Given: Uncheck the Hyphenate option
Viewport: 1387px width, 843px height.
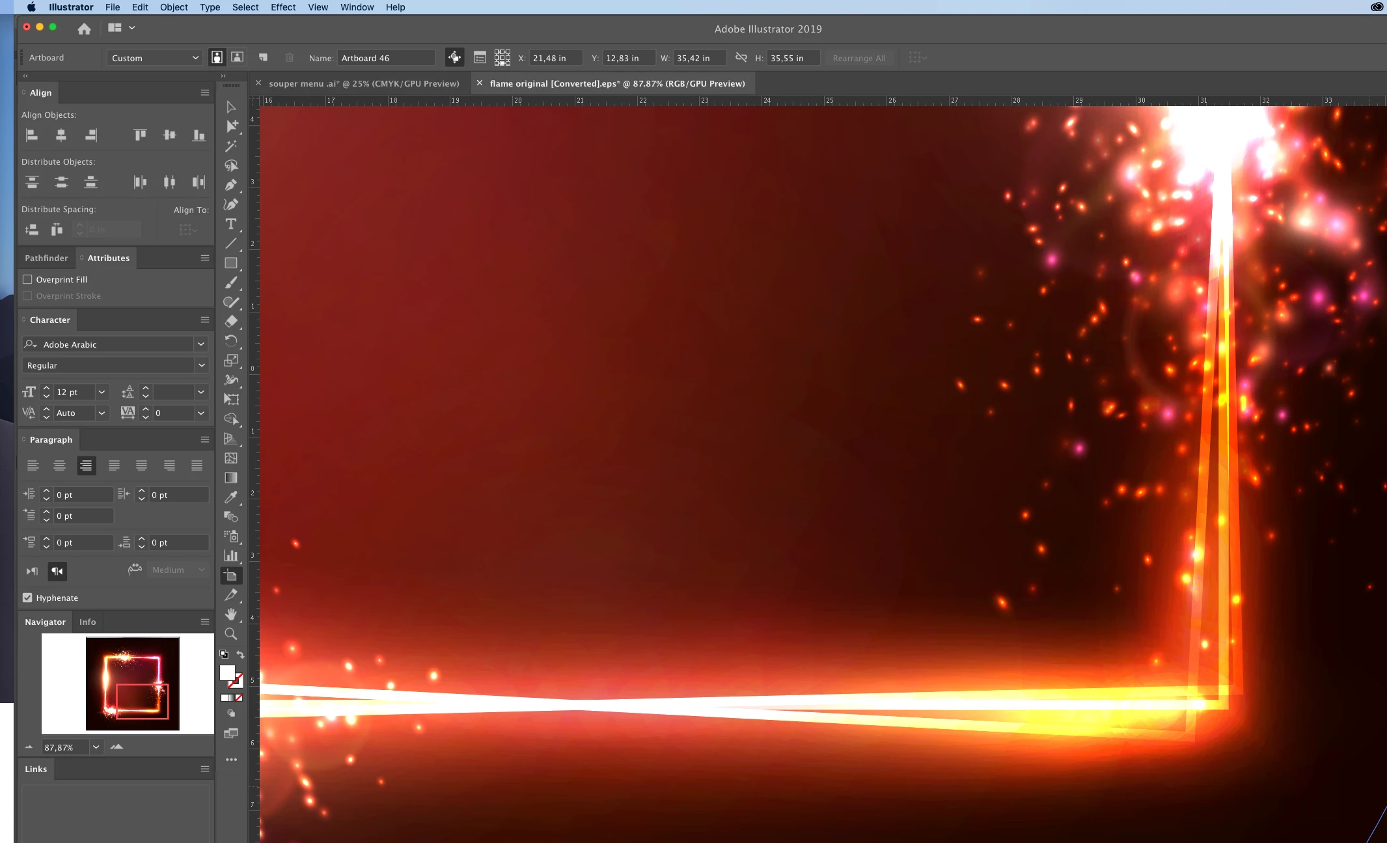Looking at the screenshot, I should (27, 598).
